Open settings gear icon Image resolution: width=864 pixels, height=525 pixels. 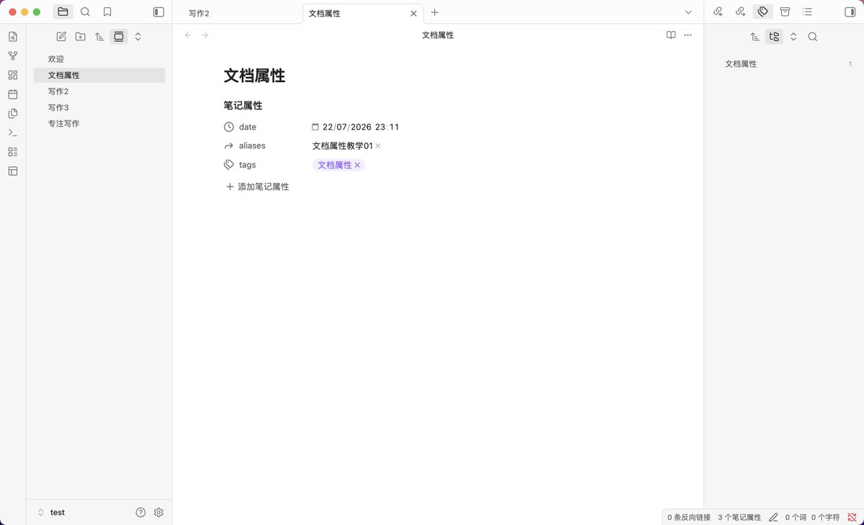point(159,512)
